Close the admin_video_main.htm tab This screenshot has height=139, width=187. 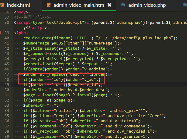(109, 5)
